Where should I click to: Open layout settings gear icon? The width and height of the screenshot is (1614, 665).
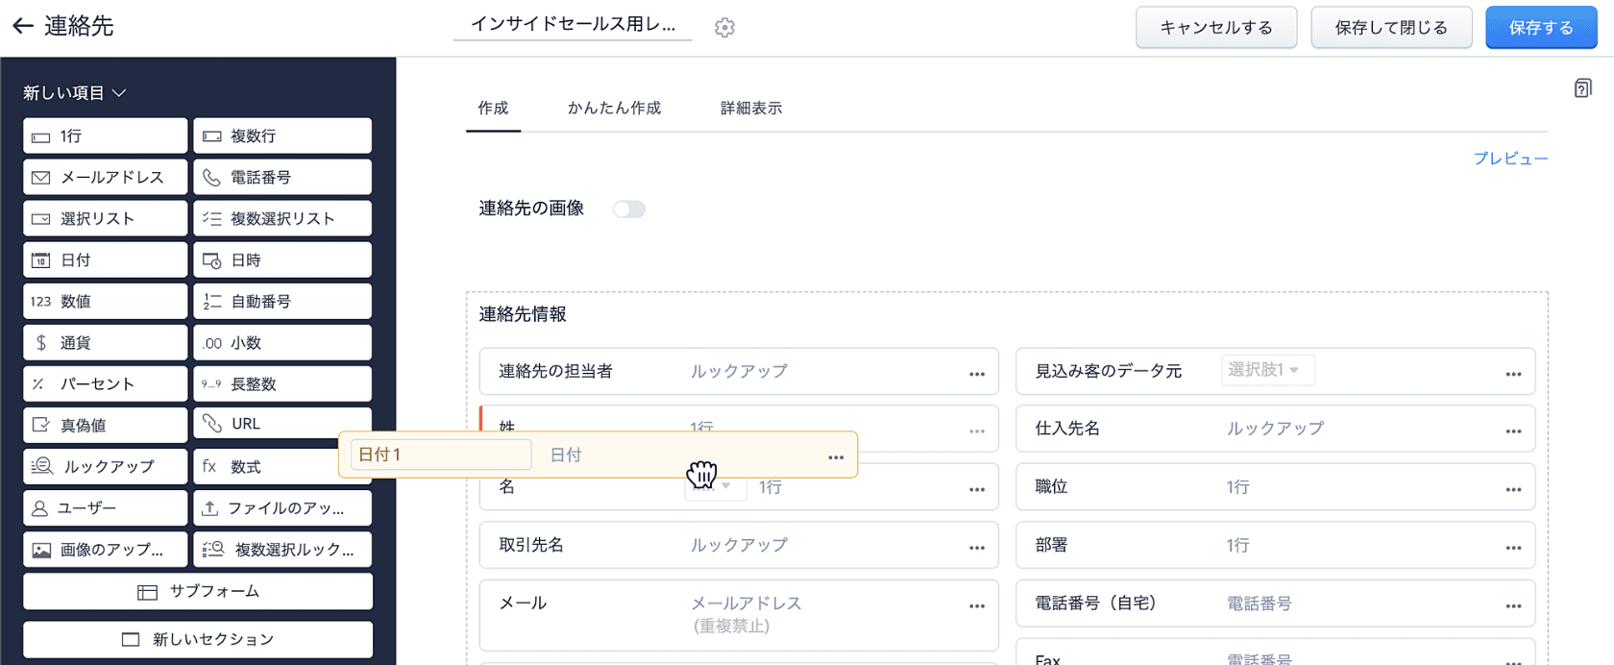[x=724, y=28]
